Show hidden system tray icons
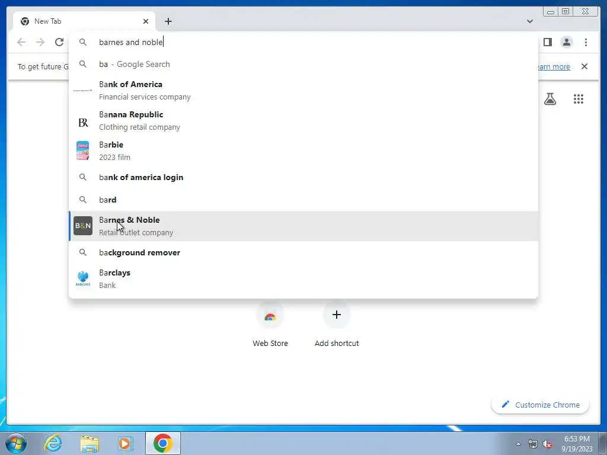The height and width of the screenshot is (455, 607). click(x=518, y=444)
